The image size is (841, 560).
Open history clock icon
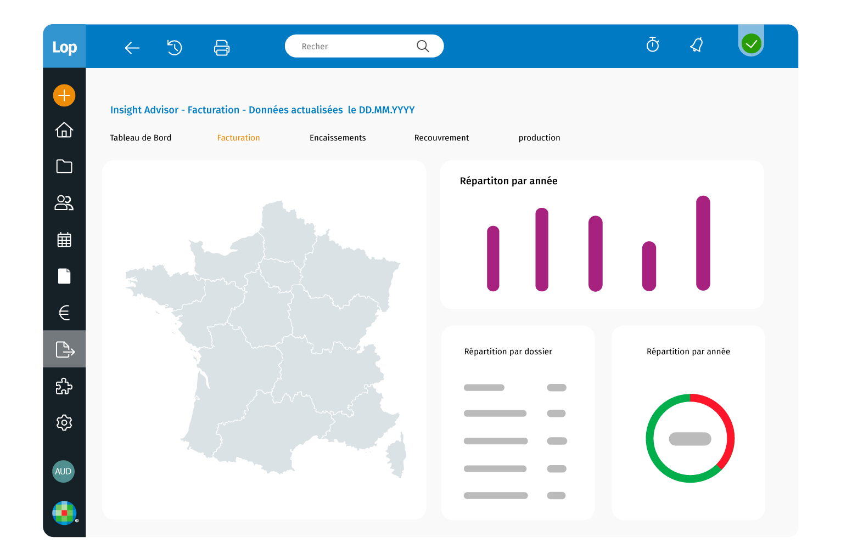pyautogui.click(x=175, y=48)
